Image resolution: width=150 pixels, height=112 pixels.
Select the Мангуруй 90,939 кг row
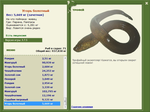click(32, 62)
